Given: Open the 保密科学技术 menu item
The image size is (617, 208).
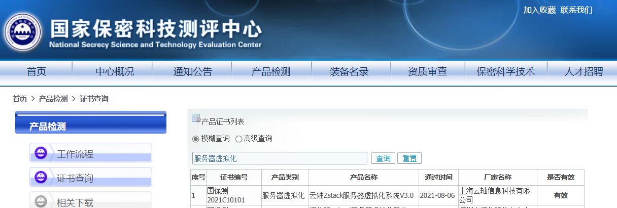Looking at the screenshot, I should 505,72.
